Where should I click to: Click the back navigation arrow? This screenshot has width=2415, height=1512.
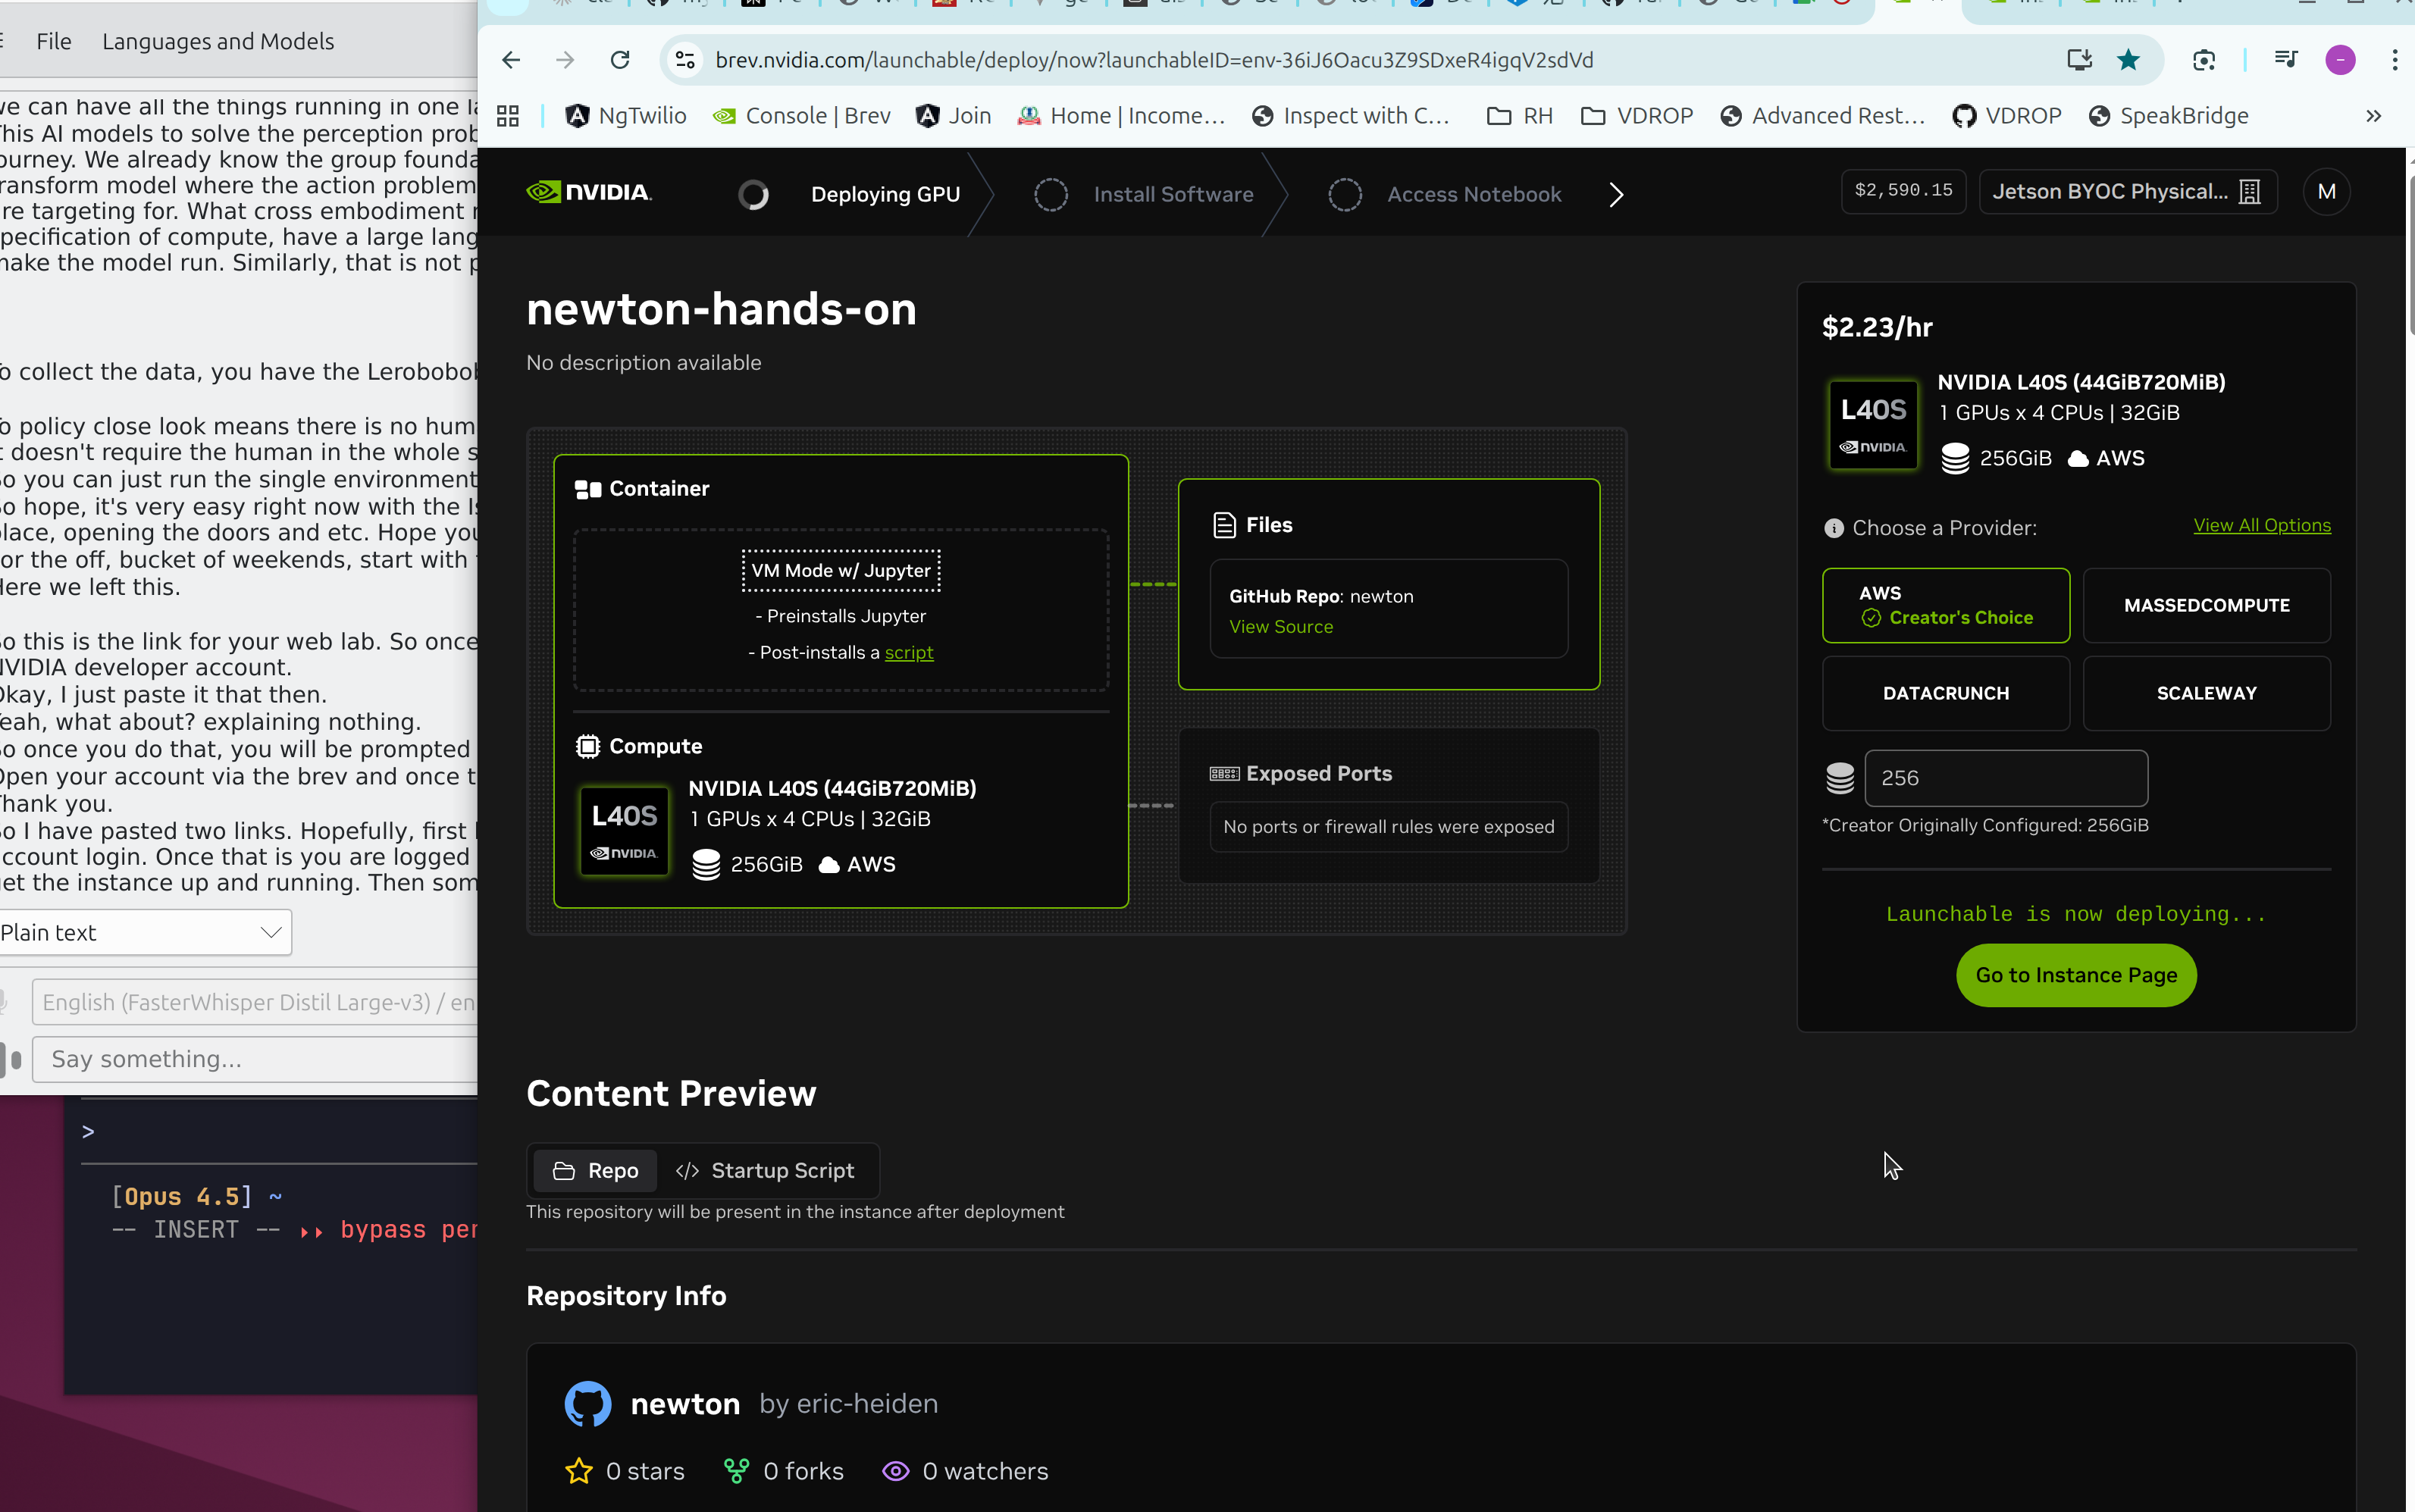tap(511, 59)
